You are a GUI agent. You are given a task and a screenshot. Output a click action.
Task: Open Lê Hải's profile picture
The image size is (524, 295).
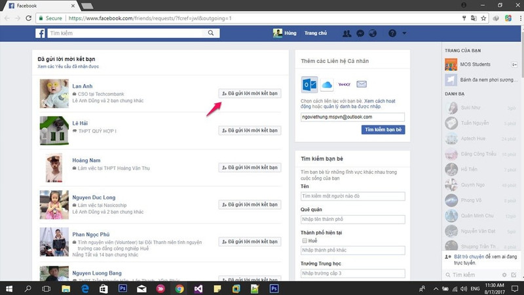(x=54, y=130)
